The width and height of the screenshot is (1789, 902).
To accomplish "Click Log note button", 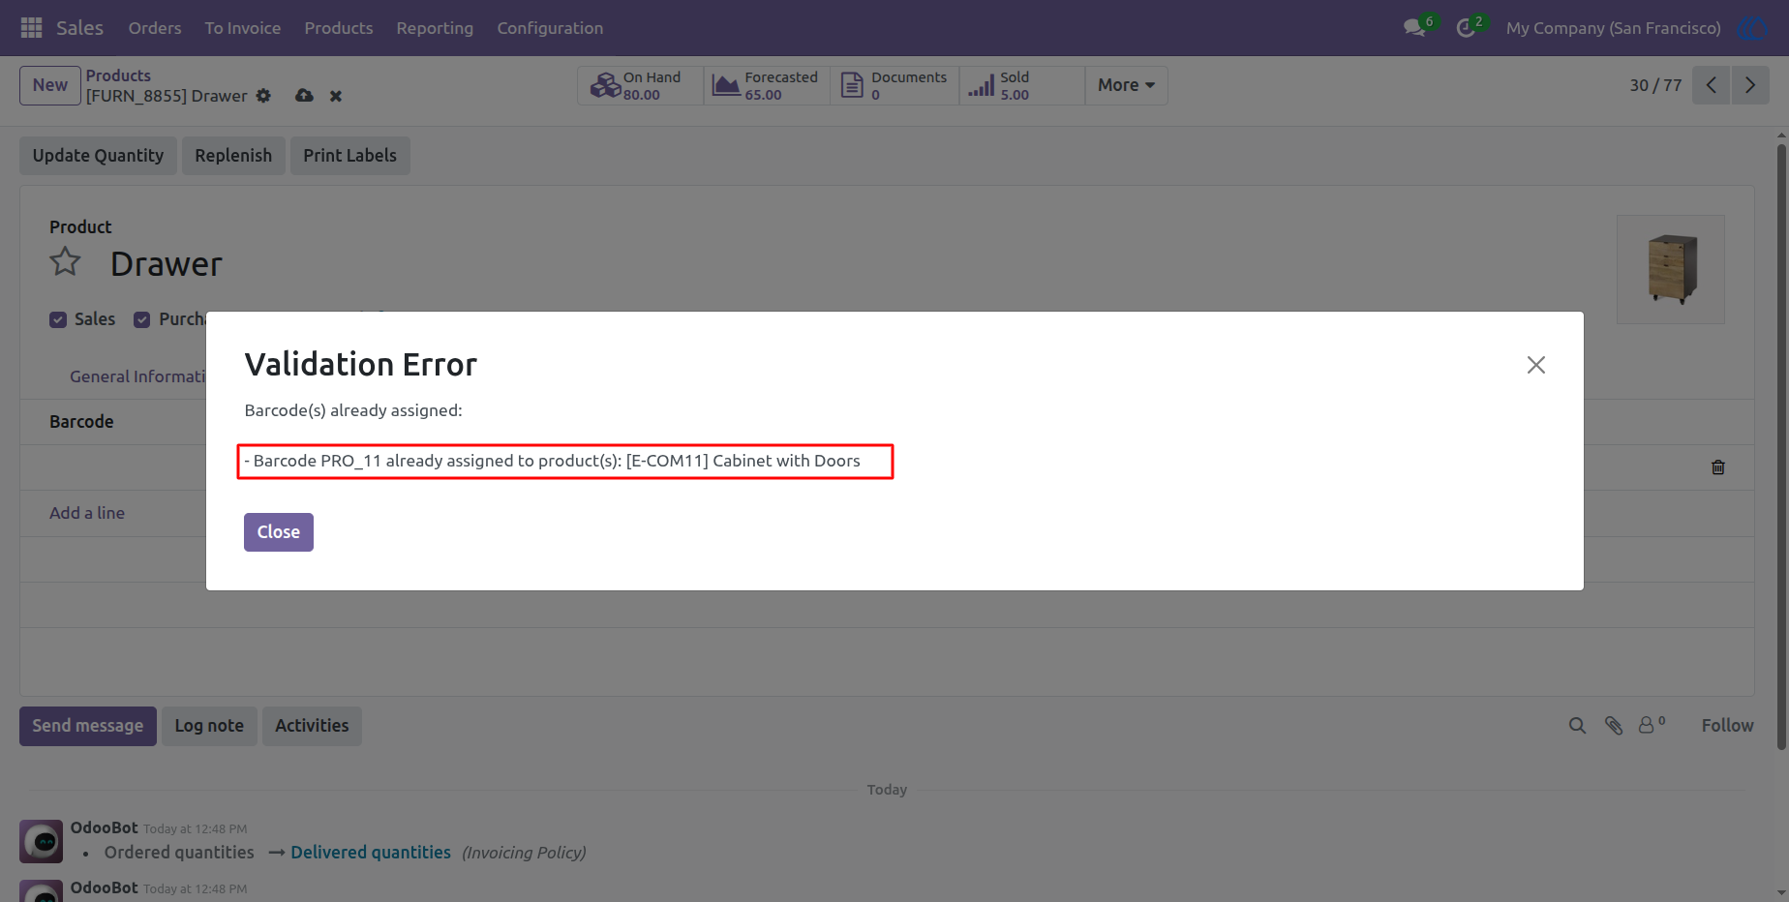I will click(x=209, y=726).
